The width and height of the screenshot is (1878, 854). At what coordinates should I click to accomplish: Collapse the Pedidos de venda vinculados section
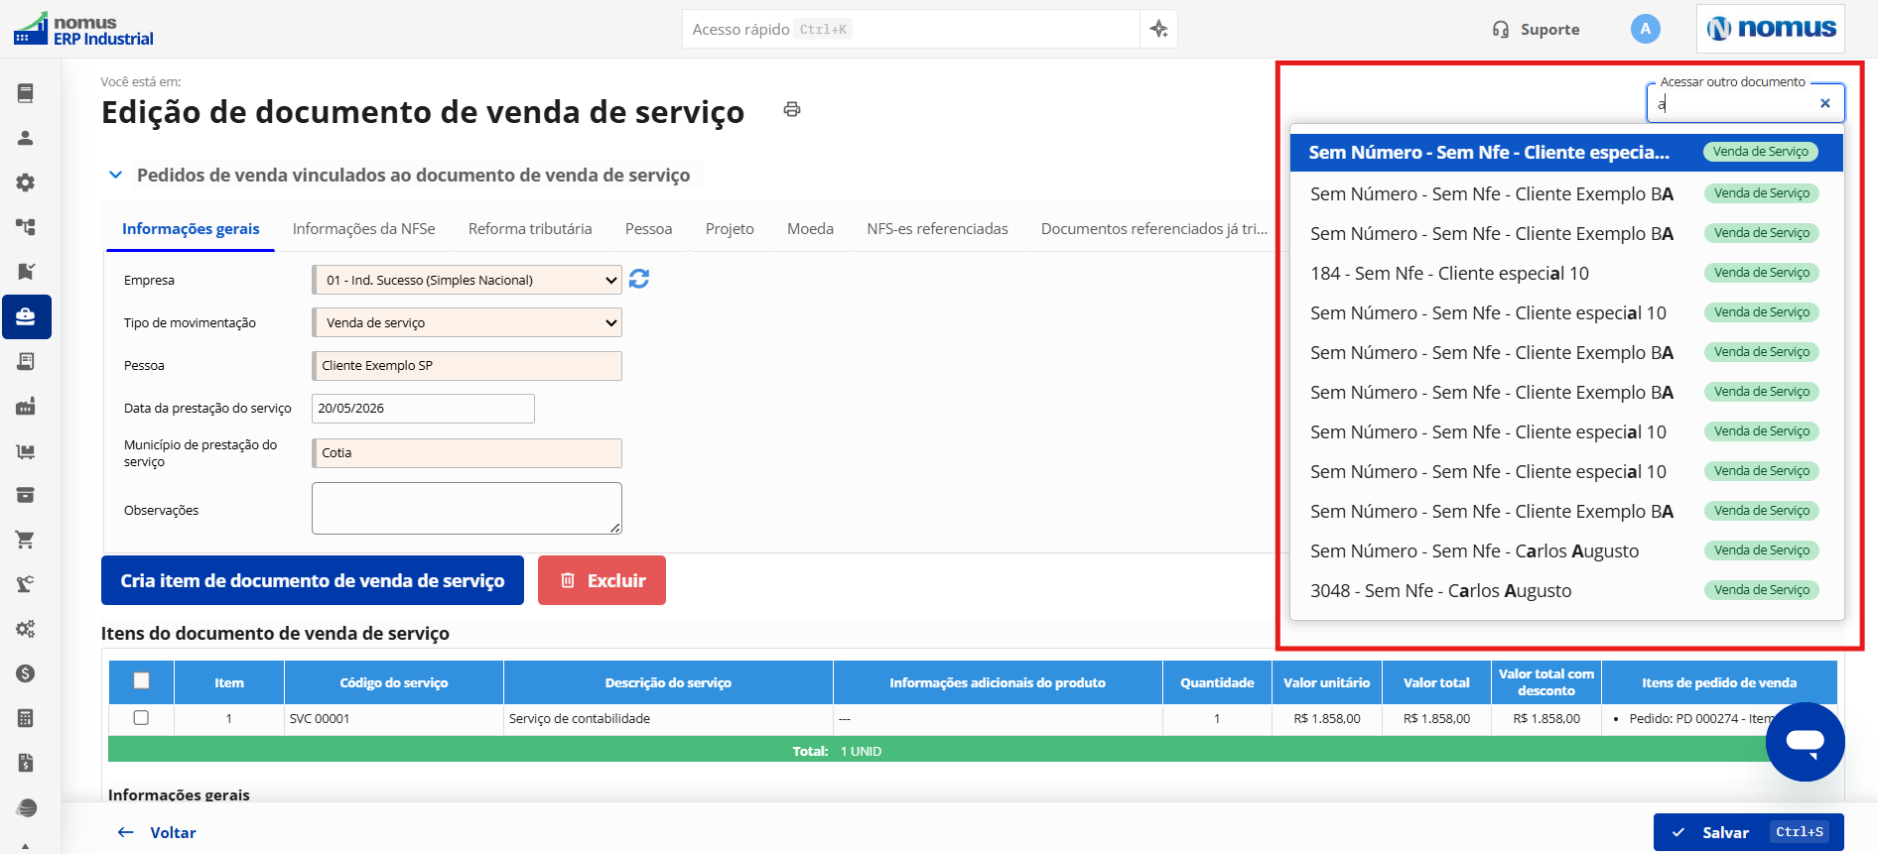point(115,175)
